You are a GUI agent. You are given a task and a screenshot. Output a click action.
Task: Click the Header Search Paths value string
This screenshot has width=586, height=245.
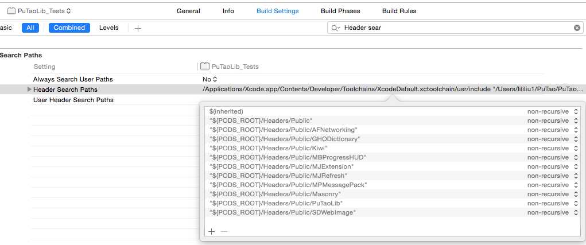pyautogui.click(x=393, y=90)
